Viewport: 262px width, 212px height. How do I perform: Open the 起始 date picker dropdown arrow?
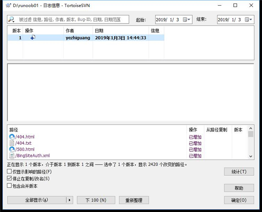click(x=190, y=20)
